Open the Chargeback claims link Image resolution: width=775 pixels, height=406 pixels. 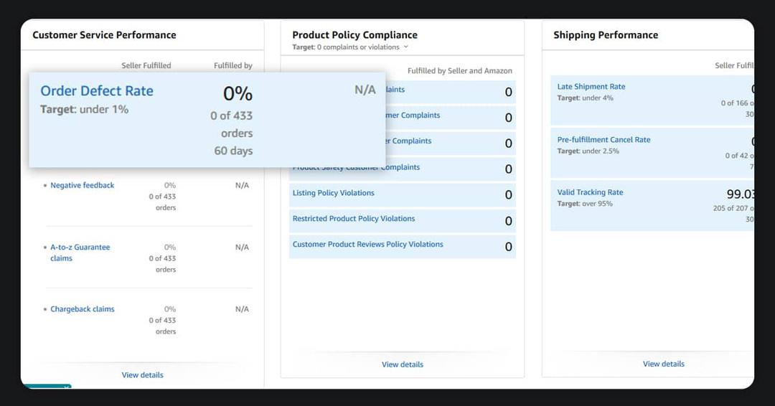tap(82, 309)
